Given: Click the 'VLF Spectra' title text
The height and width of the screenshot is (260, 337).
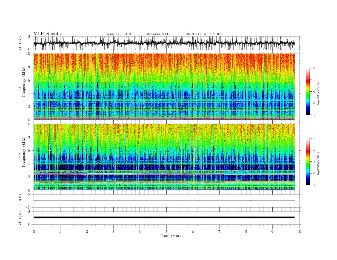Looking at the screenshot, I should (48, 34).
